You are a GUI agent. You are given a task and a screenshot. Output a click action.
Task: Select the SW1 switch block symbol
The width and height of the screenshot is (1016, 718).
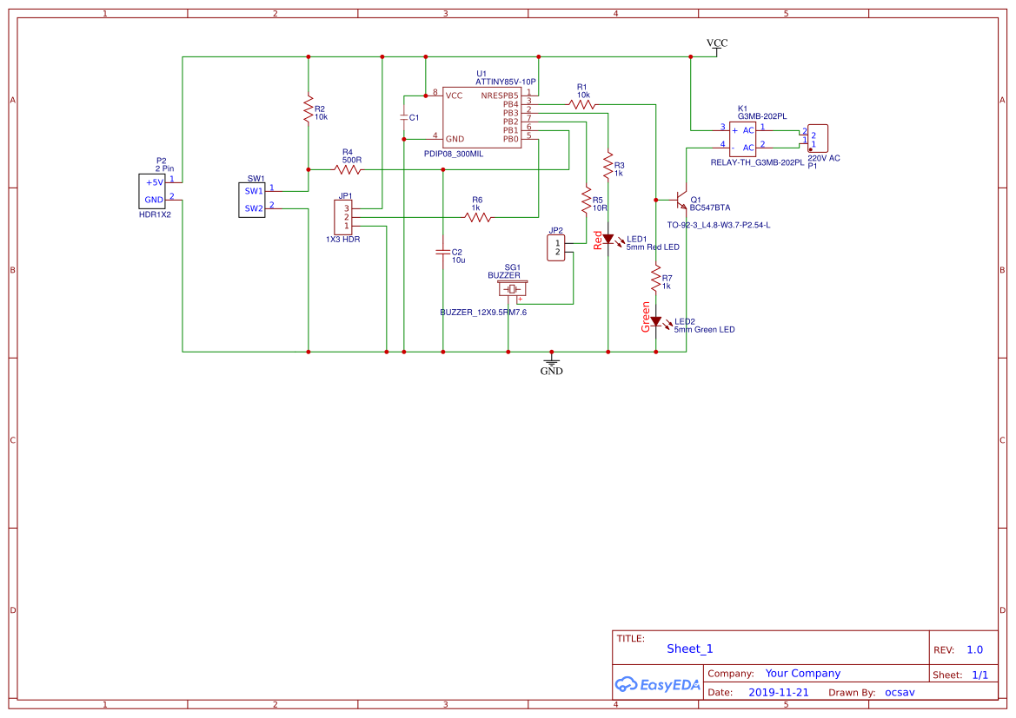click(x=250, y=199)
